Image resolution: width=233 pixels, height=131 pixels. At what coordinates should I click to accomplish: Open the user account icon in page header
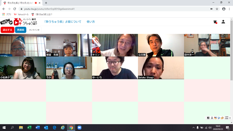(x=223, y=22)
